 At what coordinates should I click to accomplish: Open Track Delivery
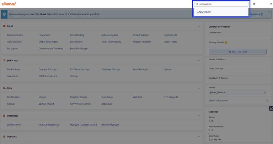coord(14,42)
